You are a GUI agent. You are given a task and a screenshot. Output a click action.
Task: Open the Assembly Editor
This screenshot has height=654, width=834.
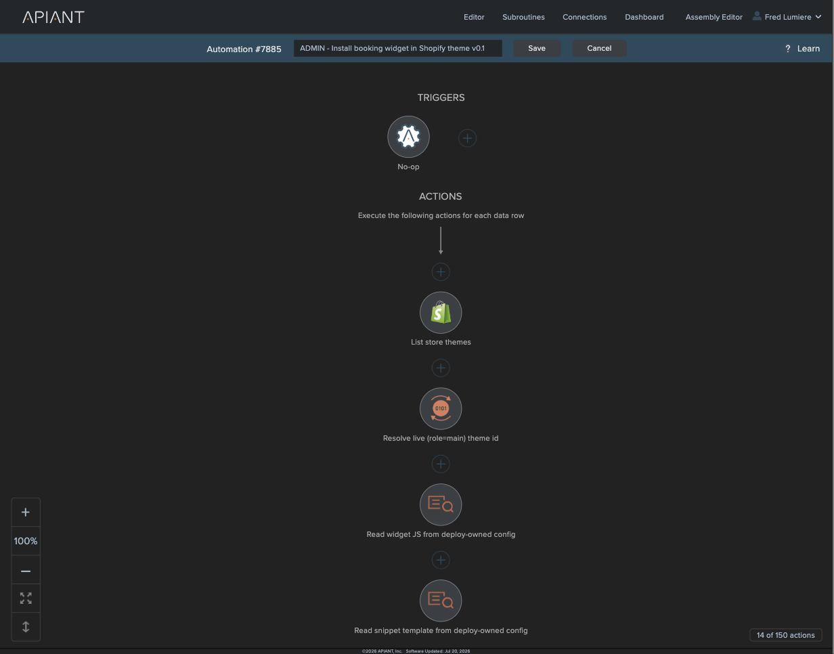[x=714, y=17]
